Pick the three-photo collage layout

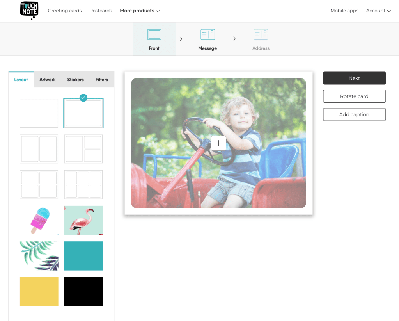[x=83, y=149]
